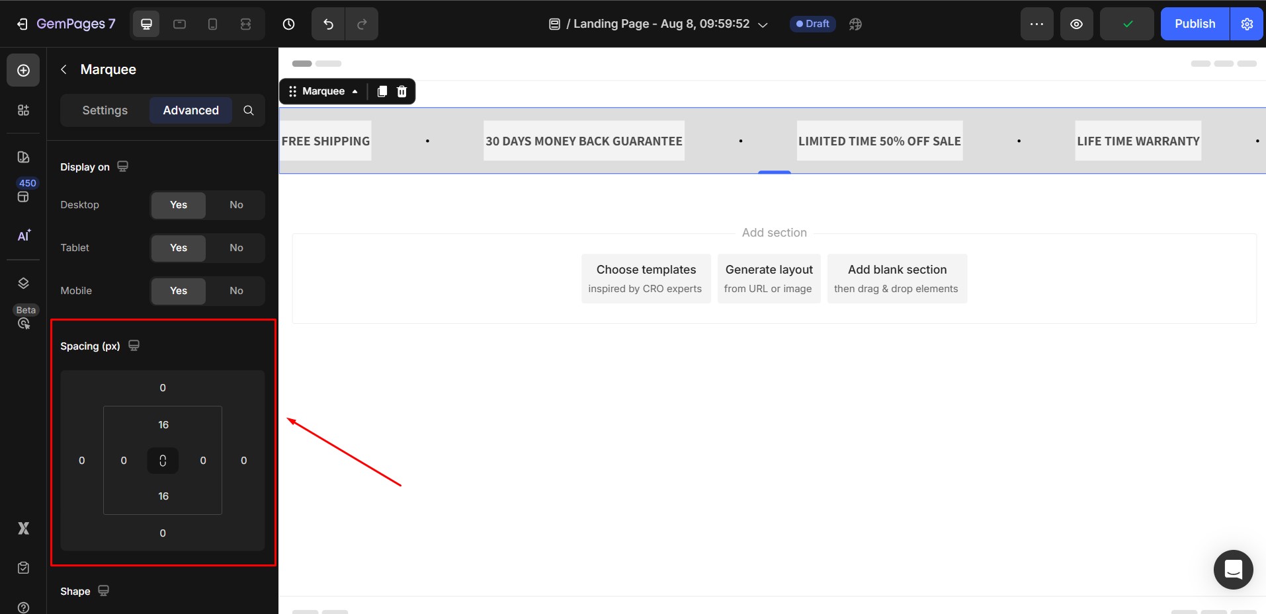Click the Publish button
The width and height of the screenshot is (1266, 614).
pos(1195,24)
